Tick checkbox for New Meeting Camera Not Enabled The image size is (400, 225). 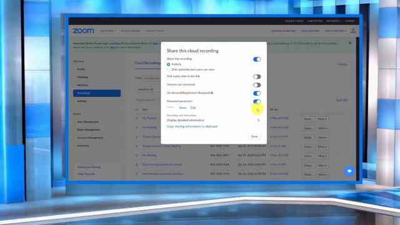tap(137, 174)
